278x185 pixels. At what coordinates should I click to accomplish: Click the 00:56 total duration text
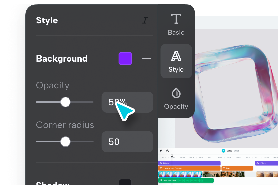(236, 151)
